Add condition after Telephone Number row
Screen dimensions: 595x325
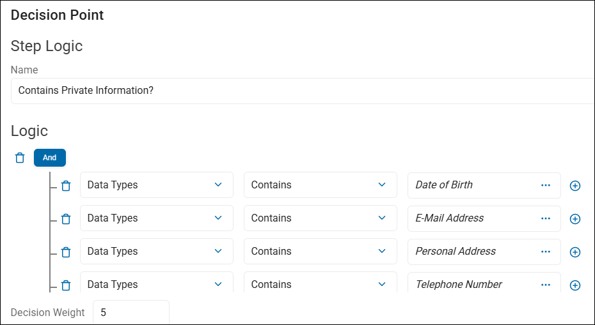[x=575, y=285]
